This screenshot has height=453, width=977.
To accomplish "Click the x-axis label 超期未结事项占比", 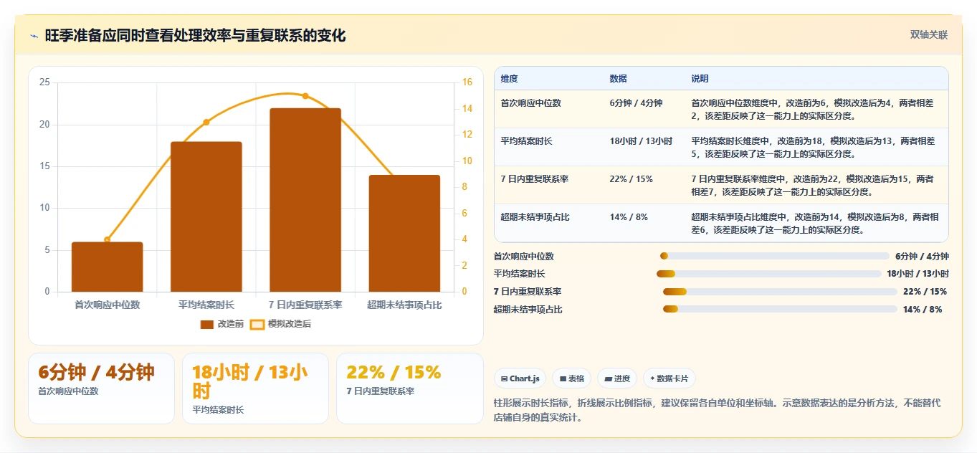I will pos(404,305).
